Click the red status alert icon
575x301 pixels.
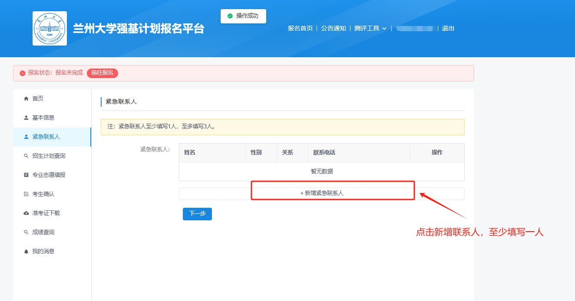[x=23, y=73]
